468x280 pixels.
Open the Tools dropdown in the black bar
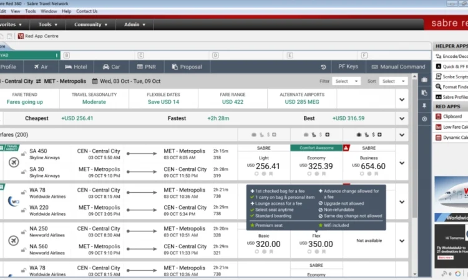[48, 24]
